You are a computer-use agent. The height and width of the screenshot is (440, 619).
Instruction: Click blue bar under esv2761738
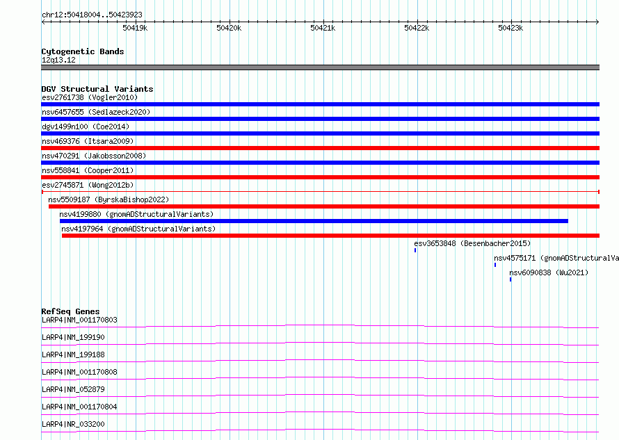[320, 104]
